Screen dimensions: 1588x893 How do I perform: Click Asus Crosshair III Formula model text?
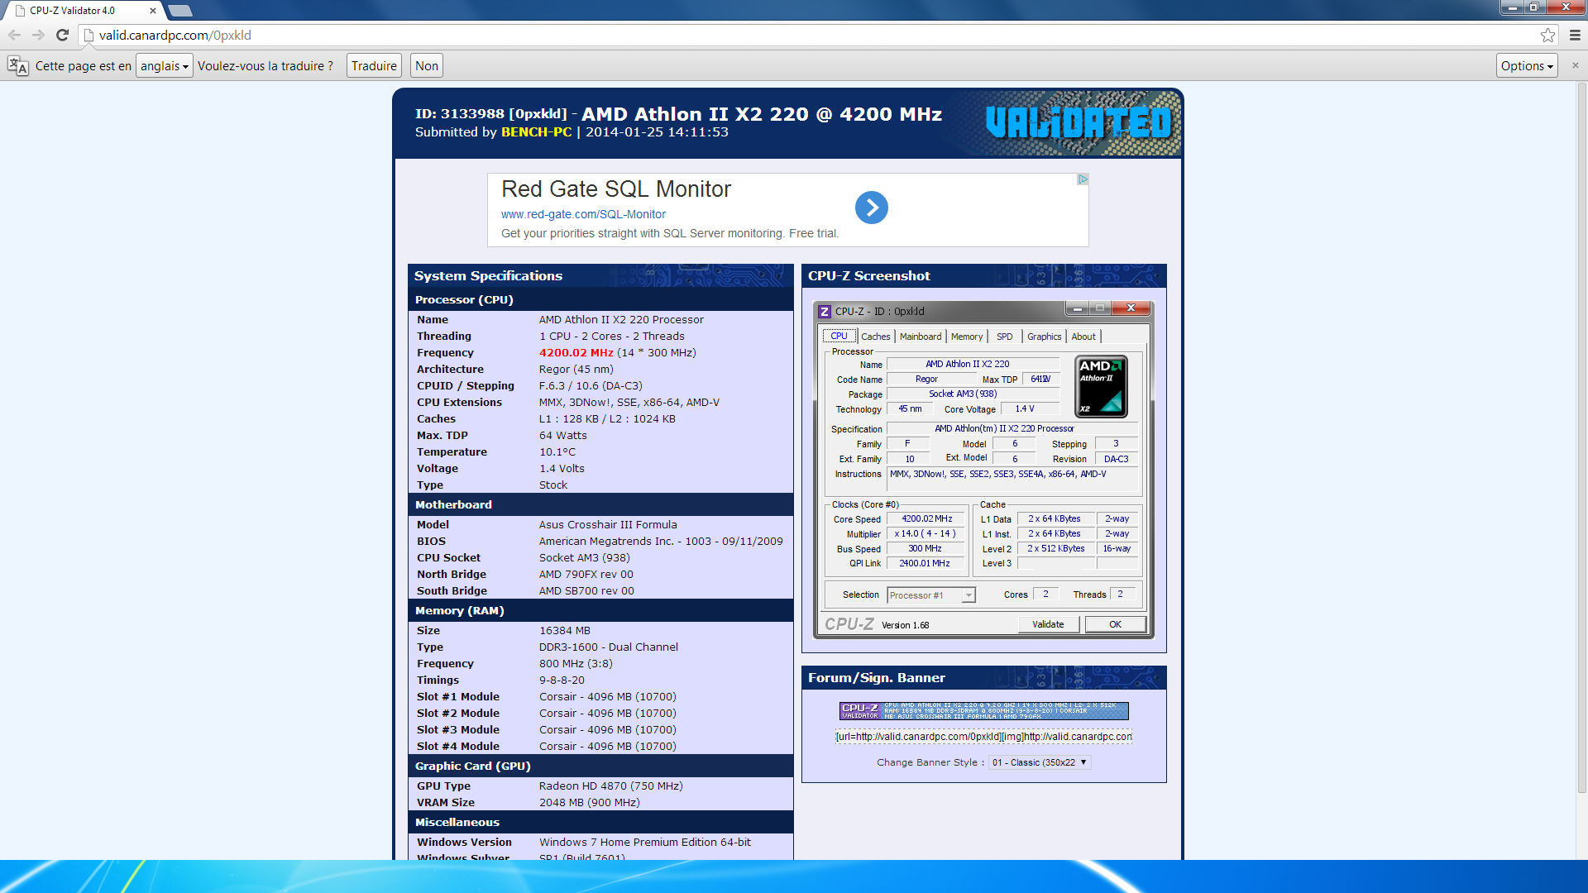pyautogui.click(x=608, y=525)
